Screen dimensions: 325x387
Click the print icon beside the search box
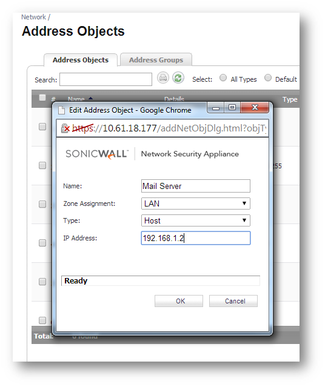point(163,78)
